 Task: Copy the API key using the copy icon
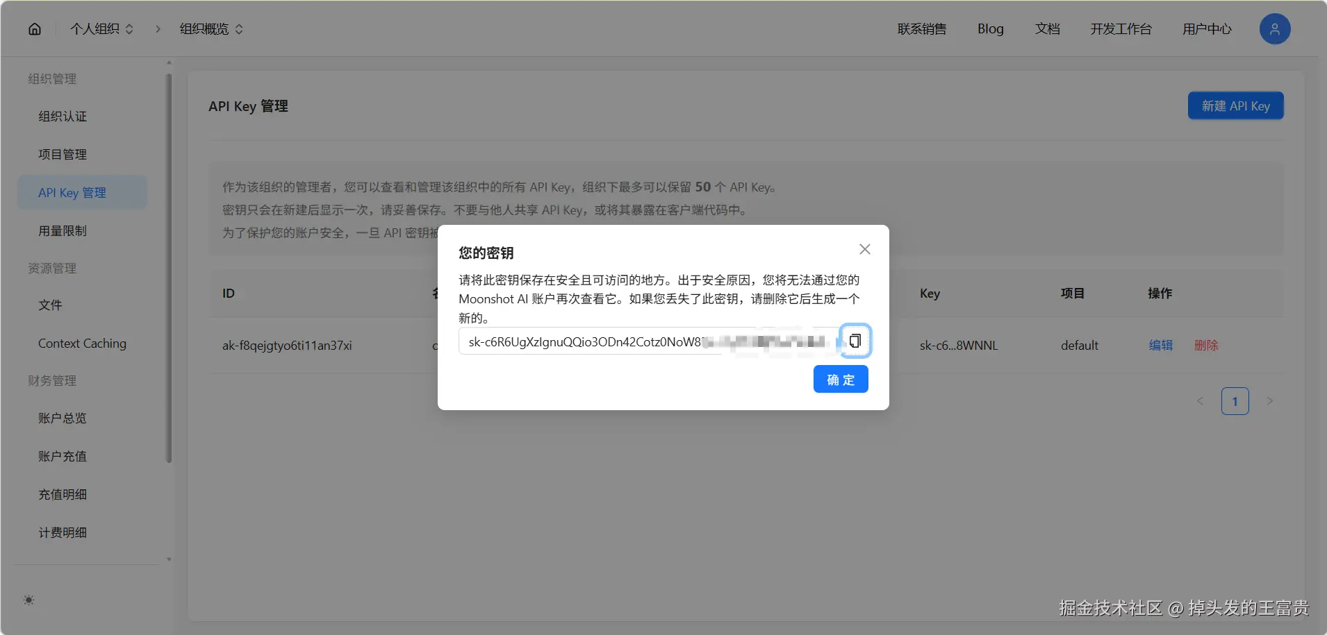click(855, 341)
